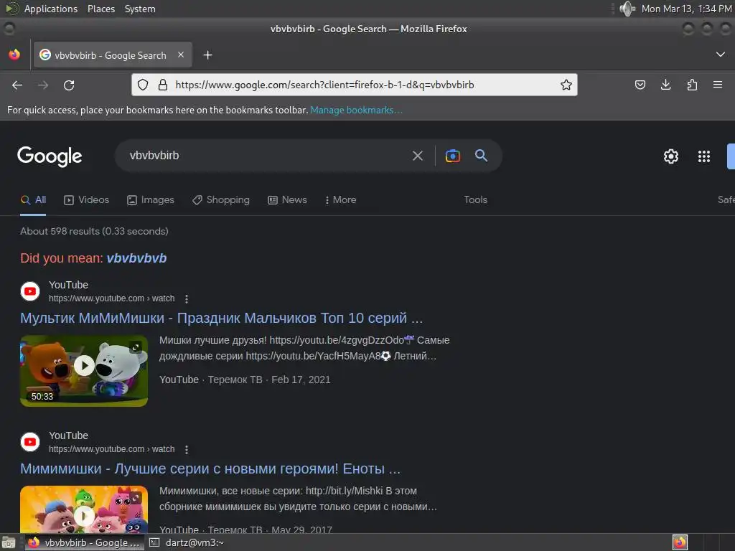
Task: Open tracking protection shield icon
Action: point(143,85)
